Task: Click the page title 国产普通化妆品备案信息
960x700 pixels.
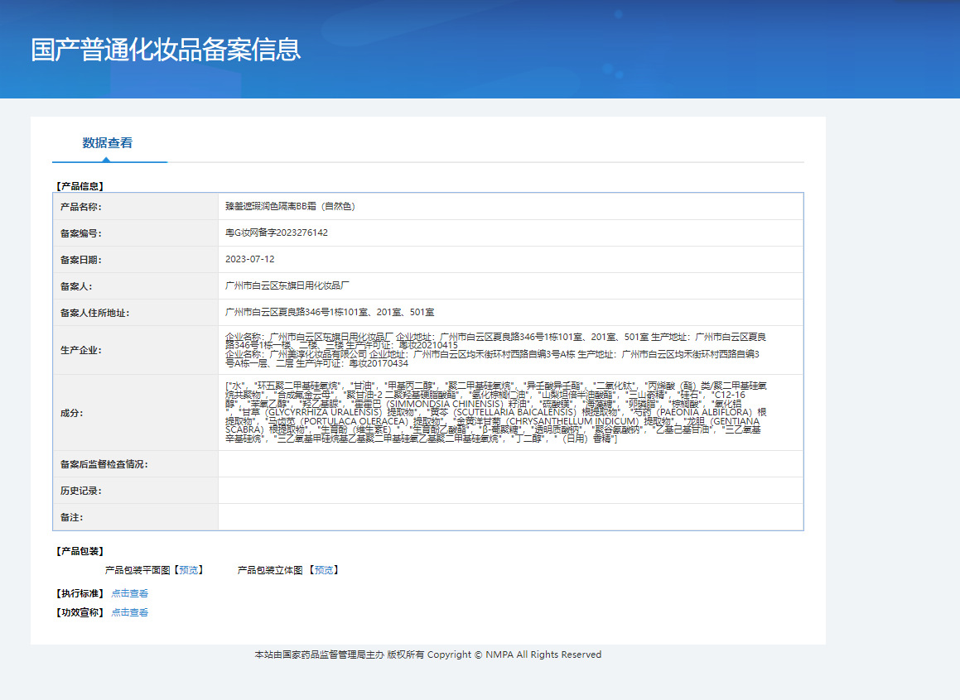Action: click(x=166, y=50)
